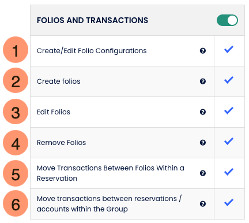This screenshot has height=223, width=249.
Task: Select the Create/Edit Folio Configurations label
Action: [x=92, y=51]
